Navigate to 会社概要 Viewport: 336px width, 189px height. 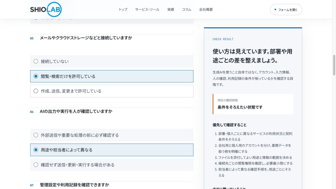pyautogui.click(x=206, y=10)
